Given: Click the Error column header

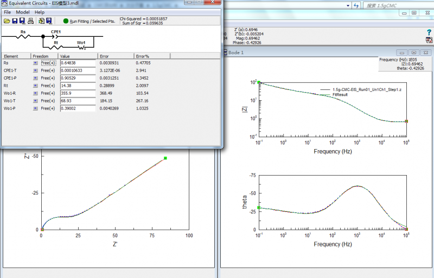Looking at the screenshot, I should pyautogui.click(x=116, y=56).
